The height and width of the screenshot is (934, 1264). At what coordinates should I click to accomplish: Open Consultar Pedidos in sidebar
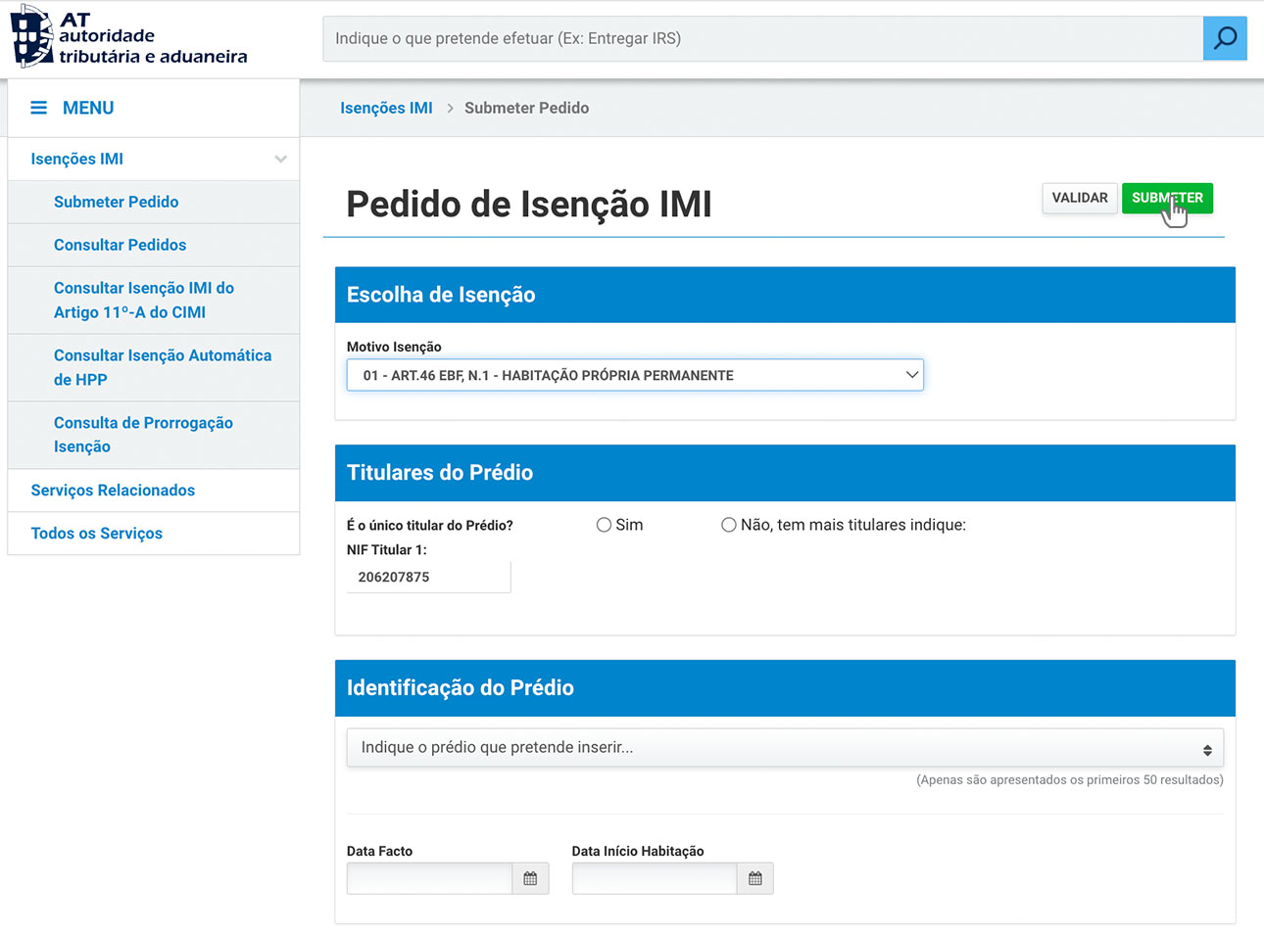pyautogui.click(x=120, y=245)
